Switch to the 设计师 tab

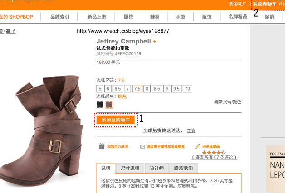pyautogui.click(x=157, y=168)
